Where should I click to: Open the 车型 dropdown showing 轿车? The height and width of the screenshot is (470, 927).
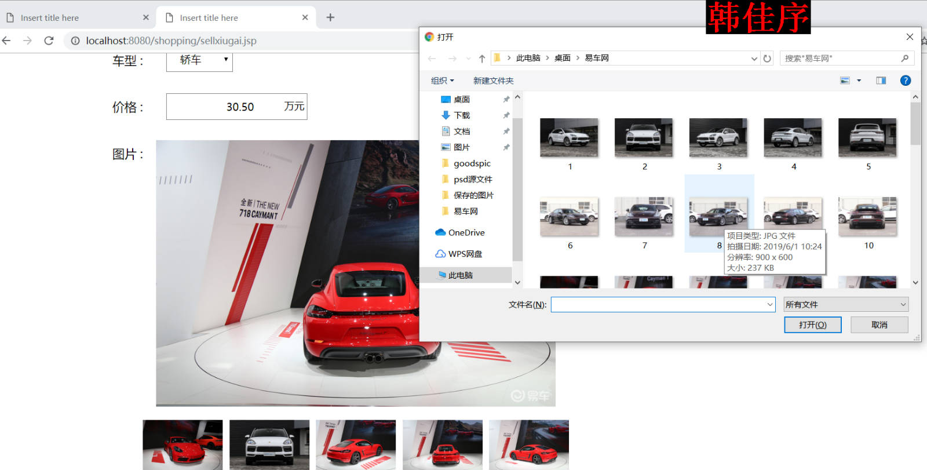click(x=199, y=60)
